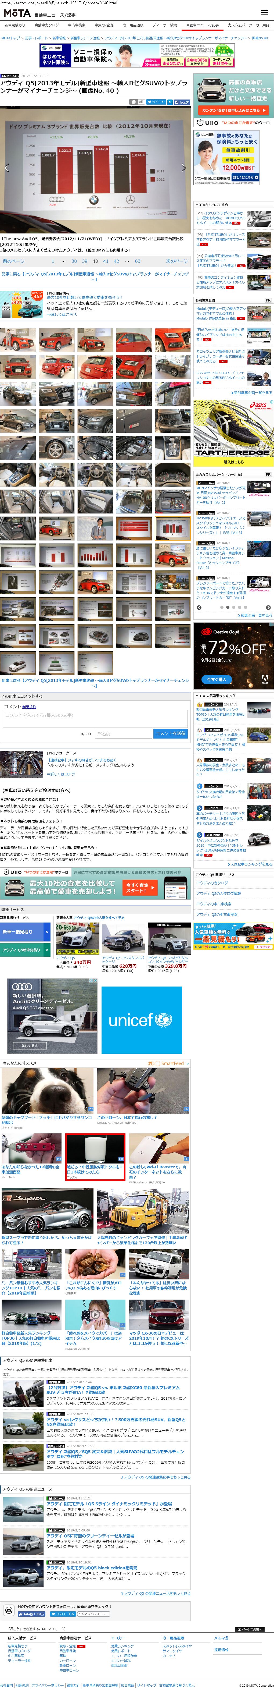Open the 中古車検索 navigation tab

76,25
